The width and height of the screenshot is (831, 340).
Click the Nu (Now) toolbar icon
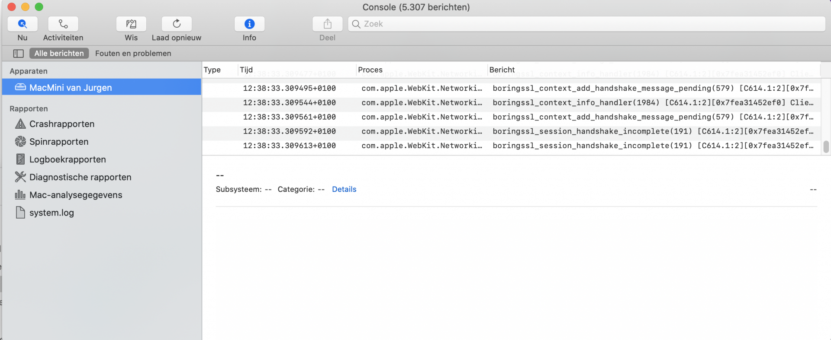pos(23,24)
